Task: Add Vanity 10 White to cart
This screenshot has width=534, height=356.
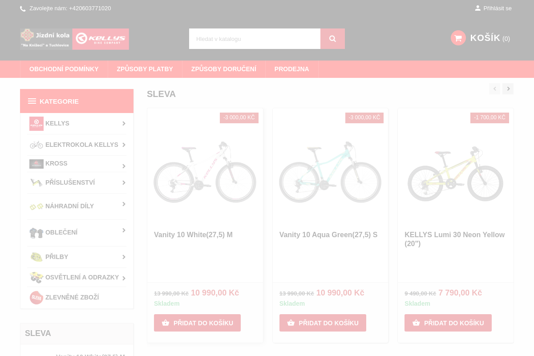Action: [197, 323]
